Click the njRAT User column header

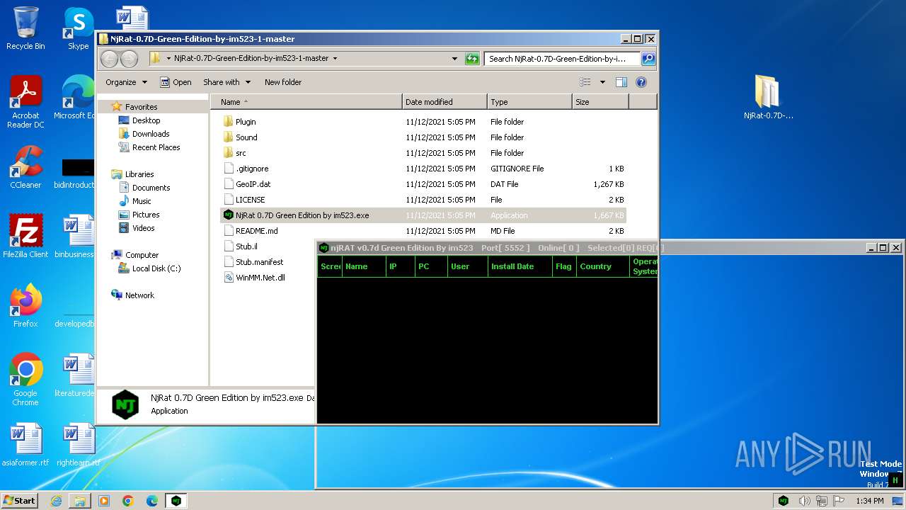pos(468,266)
